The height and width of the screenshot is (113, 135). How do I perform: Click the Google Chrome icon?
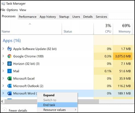tap(9, 56)
